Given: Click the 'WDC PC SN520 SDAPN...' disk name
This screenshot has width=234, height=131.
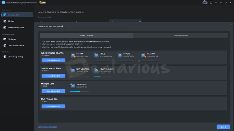Looking at the screenshot, I should (53, 53).
